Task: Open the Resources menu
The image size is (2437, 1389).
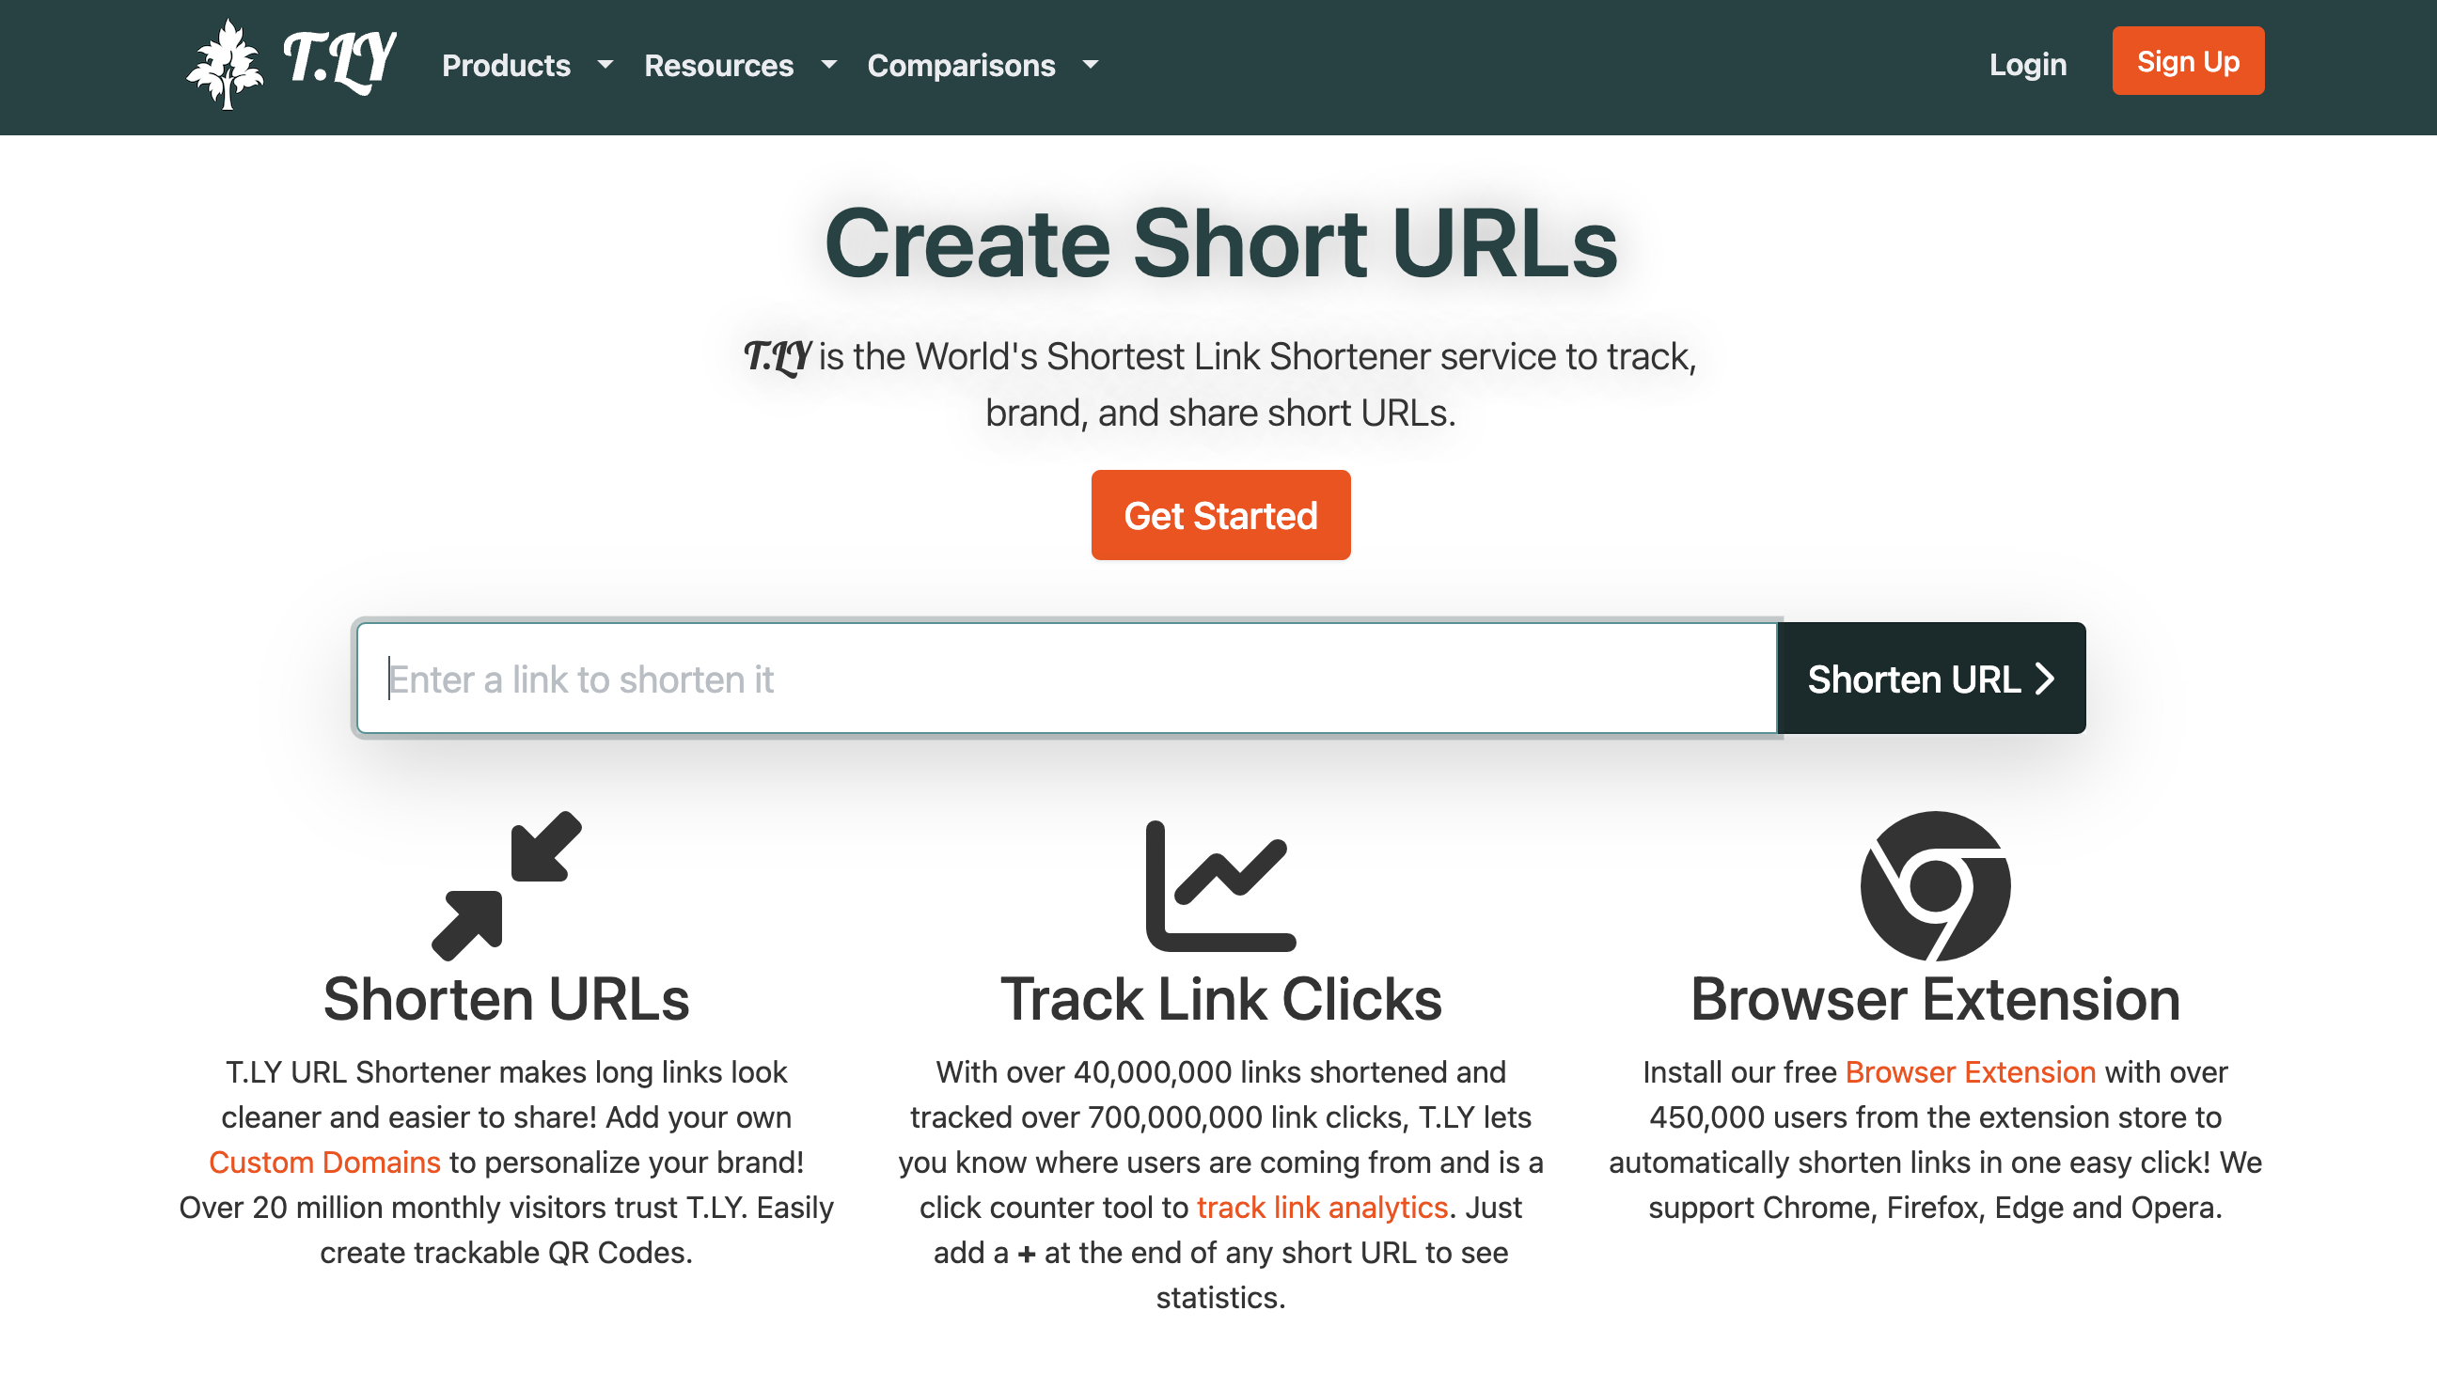Action: [718, 65]
